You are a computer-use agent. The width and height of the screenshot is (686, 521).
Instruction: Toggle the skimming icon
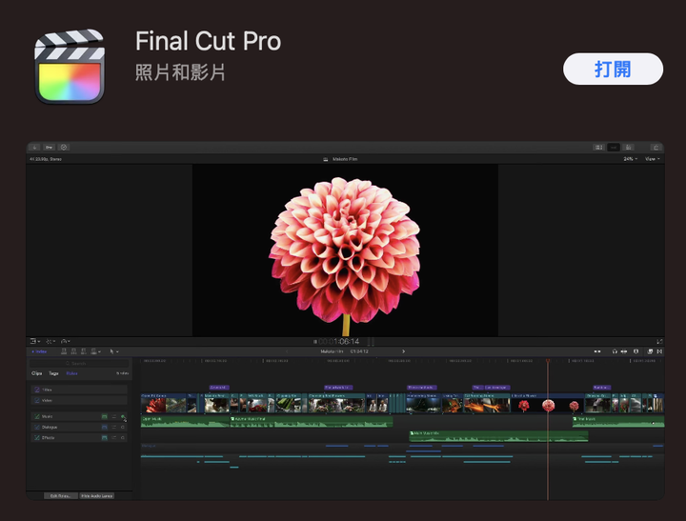tap(596, 351)
